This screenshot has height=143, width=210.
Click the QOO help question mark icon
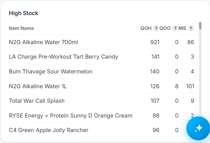[x=175, y=28]
